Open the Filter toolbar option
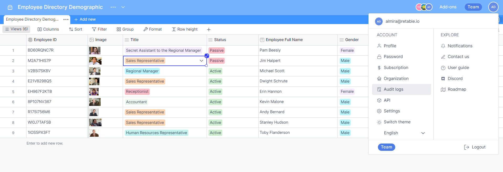Image resolution: width=503 pixels, height=172 pixels. pos(99,29)
